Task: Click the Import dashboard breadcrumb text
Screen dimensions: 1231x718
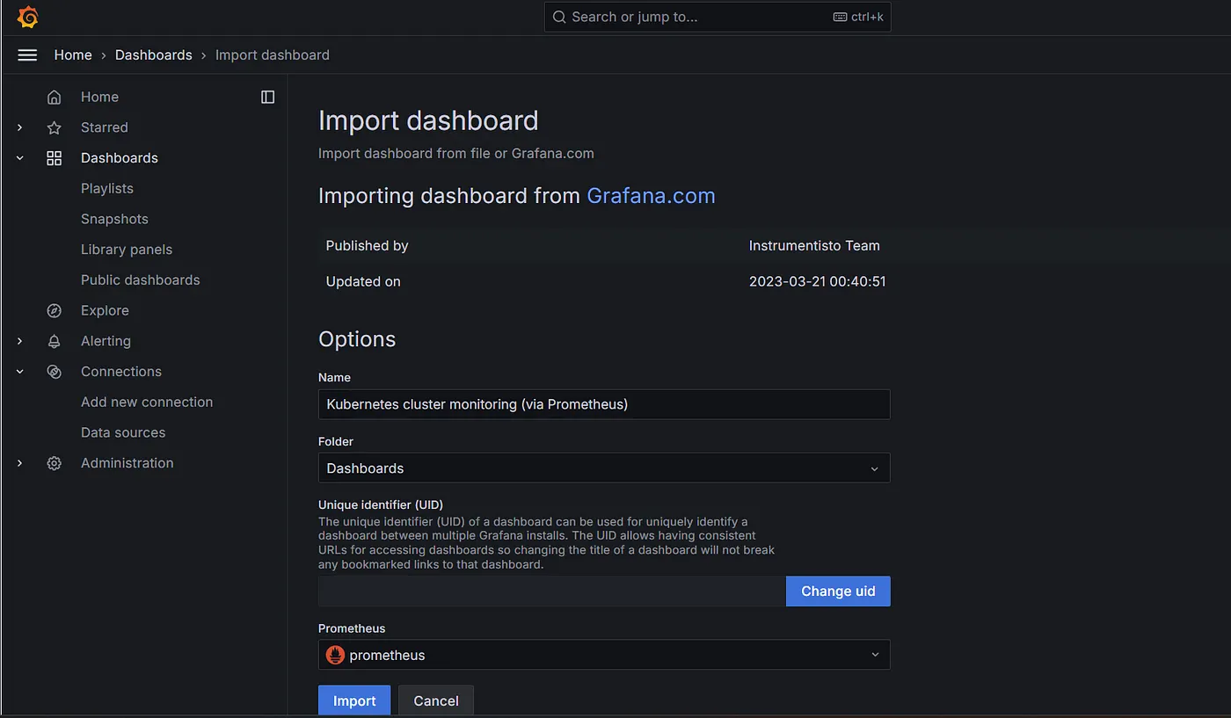Action: 273,54
